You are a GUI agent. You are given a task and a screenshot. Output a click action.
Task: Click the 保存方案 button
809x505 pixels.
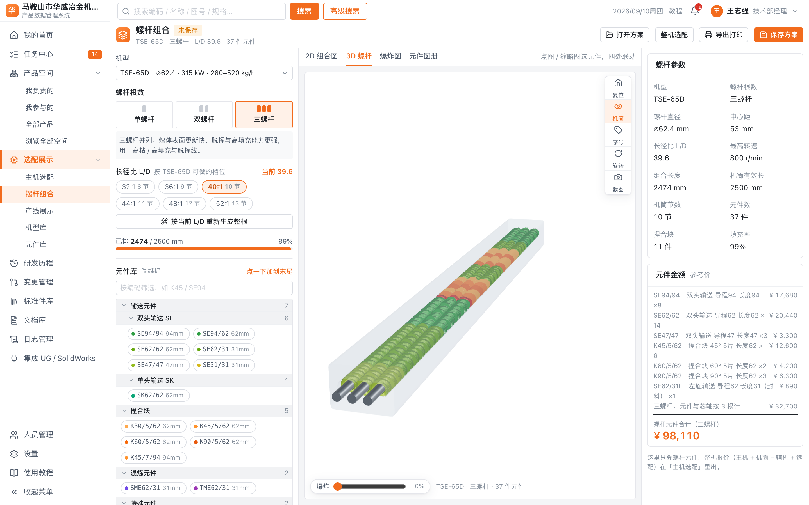click(778, 35)
